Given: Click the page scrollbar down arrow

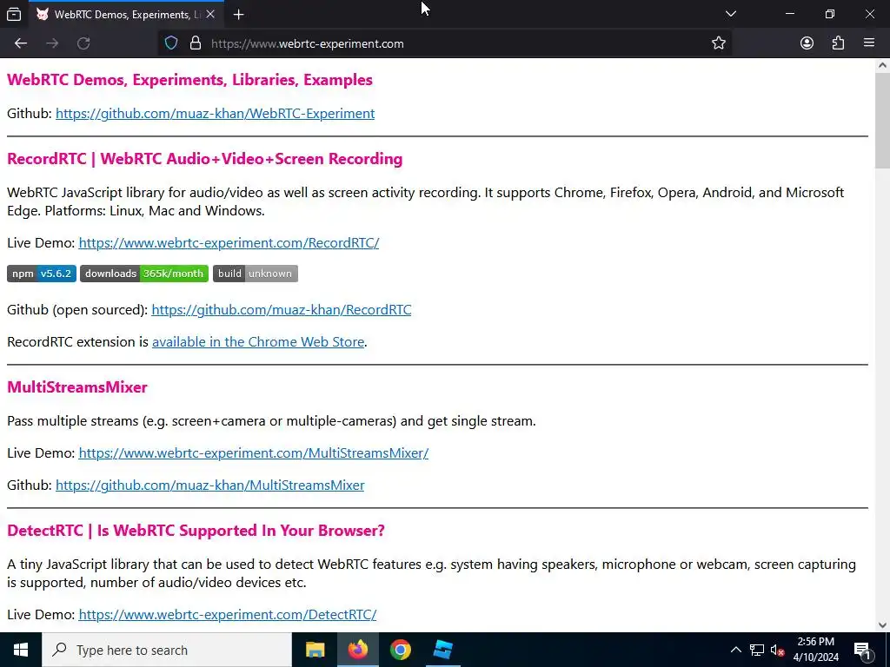Looking at the screenshot, I should pos(882,625).
